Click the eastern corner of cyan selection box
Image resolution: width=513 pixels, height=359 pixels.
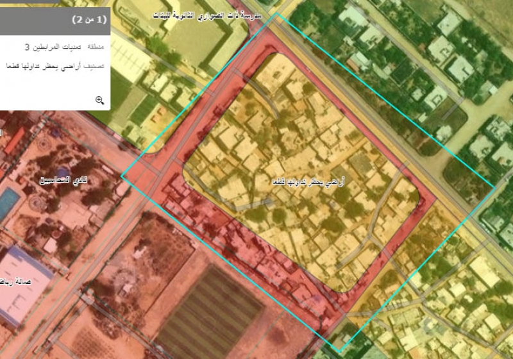pos(494,188)
